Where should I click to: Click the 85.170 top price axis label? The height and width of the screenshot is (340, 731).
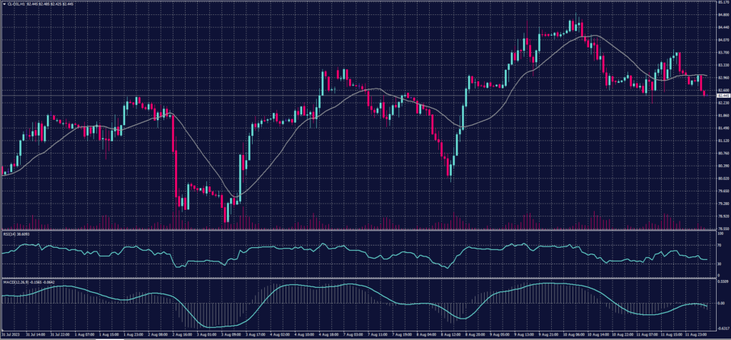[x=722, y=3]
